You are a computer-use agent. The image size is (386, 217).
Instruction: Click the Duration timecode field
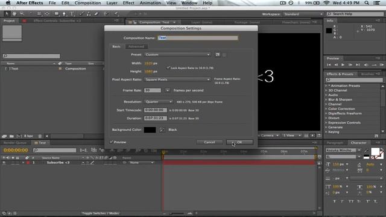click(156, 118)
